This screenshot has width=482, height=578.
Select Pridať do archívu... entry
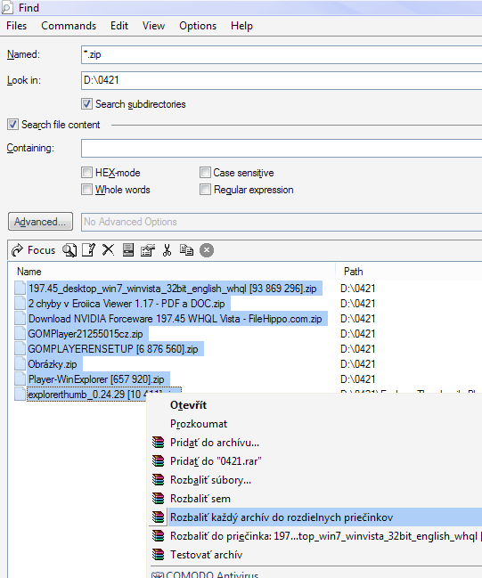coord(315,443)
